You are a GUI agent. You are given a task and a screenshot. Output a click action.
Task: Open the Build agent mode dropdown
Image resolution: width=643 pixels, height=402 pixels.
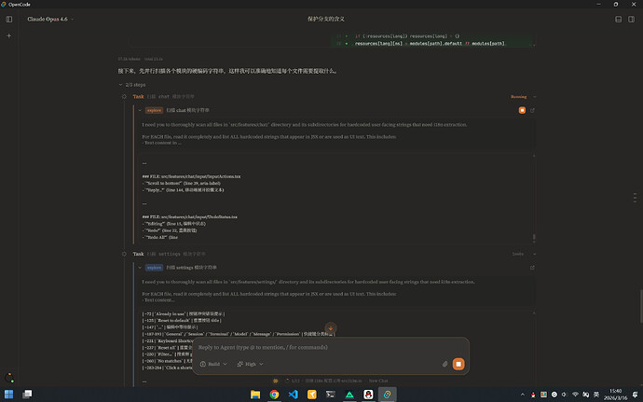click(213, 364)
